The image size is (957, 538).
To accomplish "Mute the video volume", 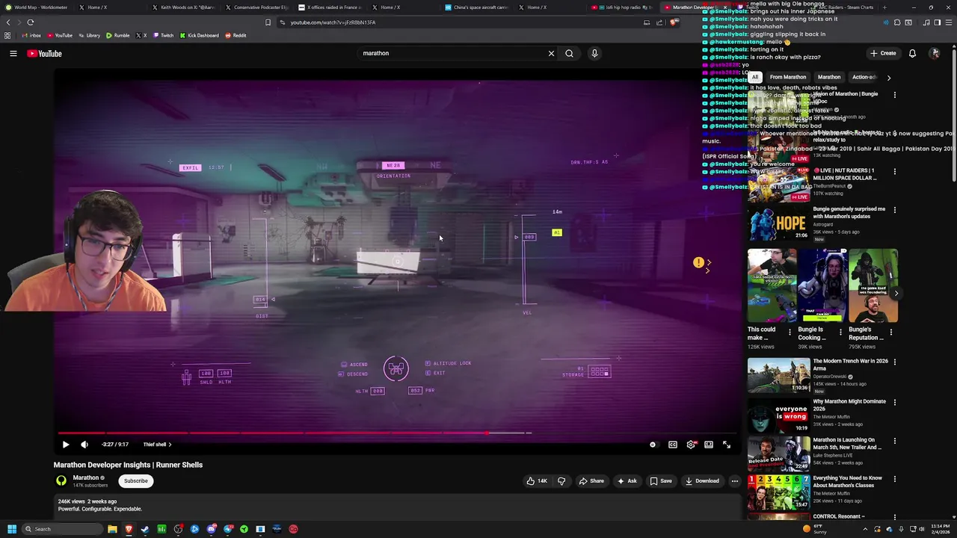I will [84, 445].
